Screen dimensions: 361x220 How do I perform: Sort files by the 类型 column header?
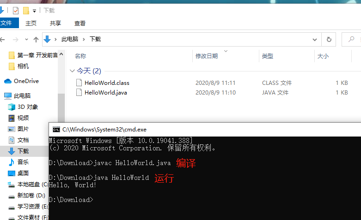coord(267,56)
